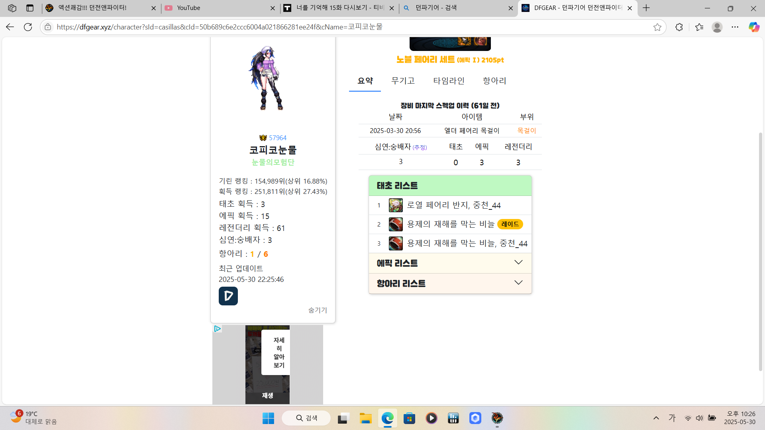Click the page vertical scrollbar
This screenshot has width=765, height=430.
(x=760, y=251)
